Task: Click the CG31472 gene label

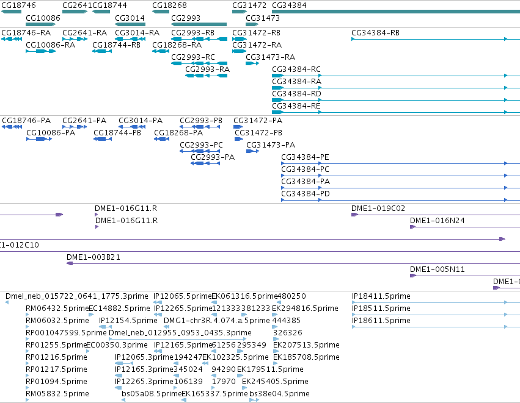Action: pos(249,5)
